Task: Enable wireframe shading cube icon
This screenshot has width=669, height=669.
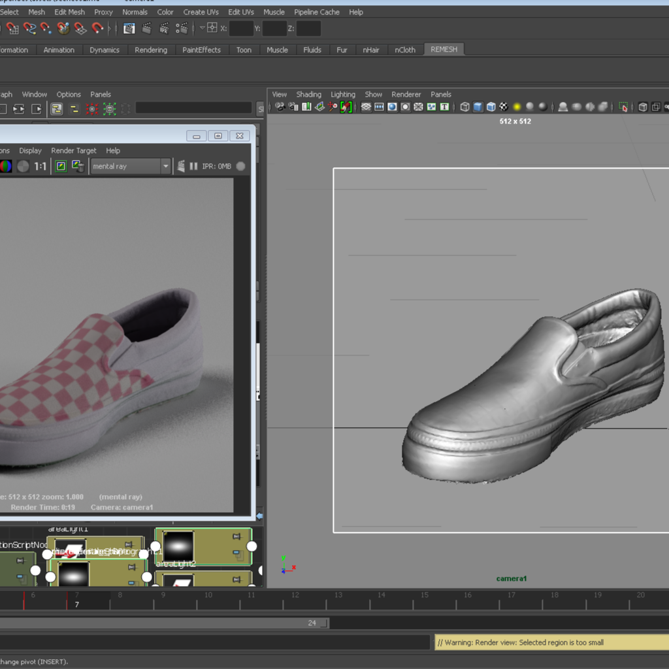Action: 465,106
